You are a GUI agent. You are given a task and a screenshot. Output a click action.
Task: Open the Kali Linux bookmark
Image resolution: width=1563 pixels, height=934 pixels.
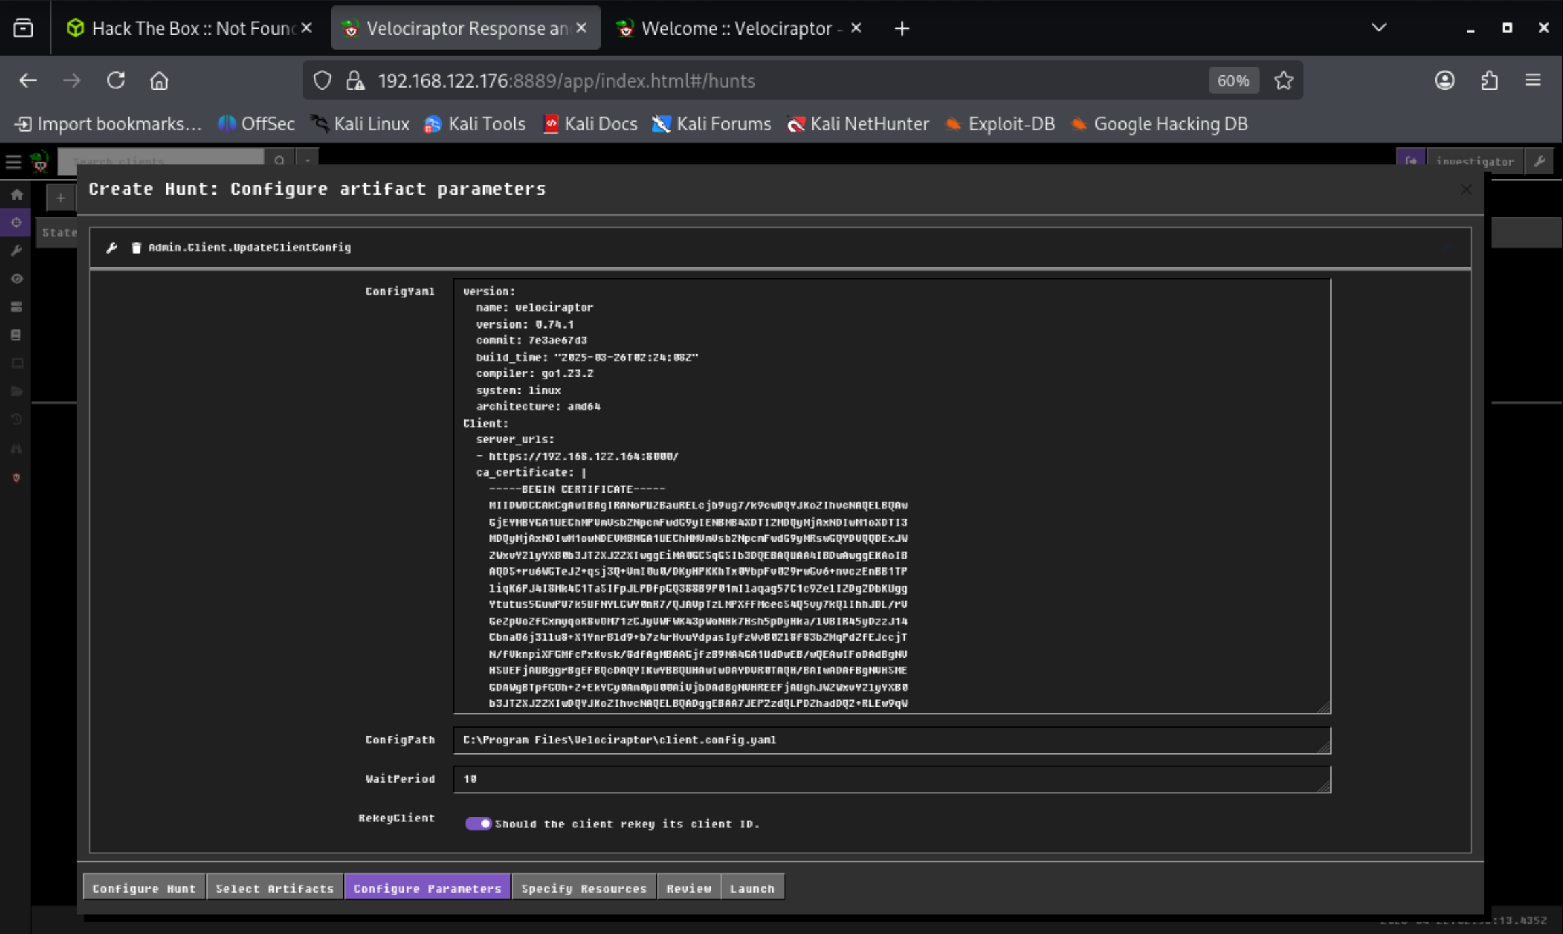[x=360, y=124]
